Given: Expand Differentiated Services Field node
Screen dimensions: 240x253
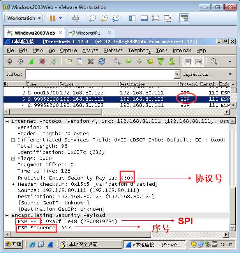Looking at the screenshot, I should pos(13,140).
